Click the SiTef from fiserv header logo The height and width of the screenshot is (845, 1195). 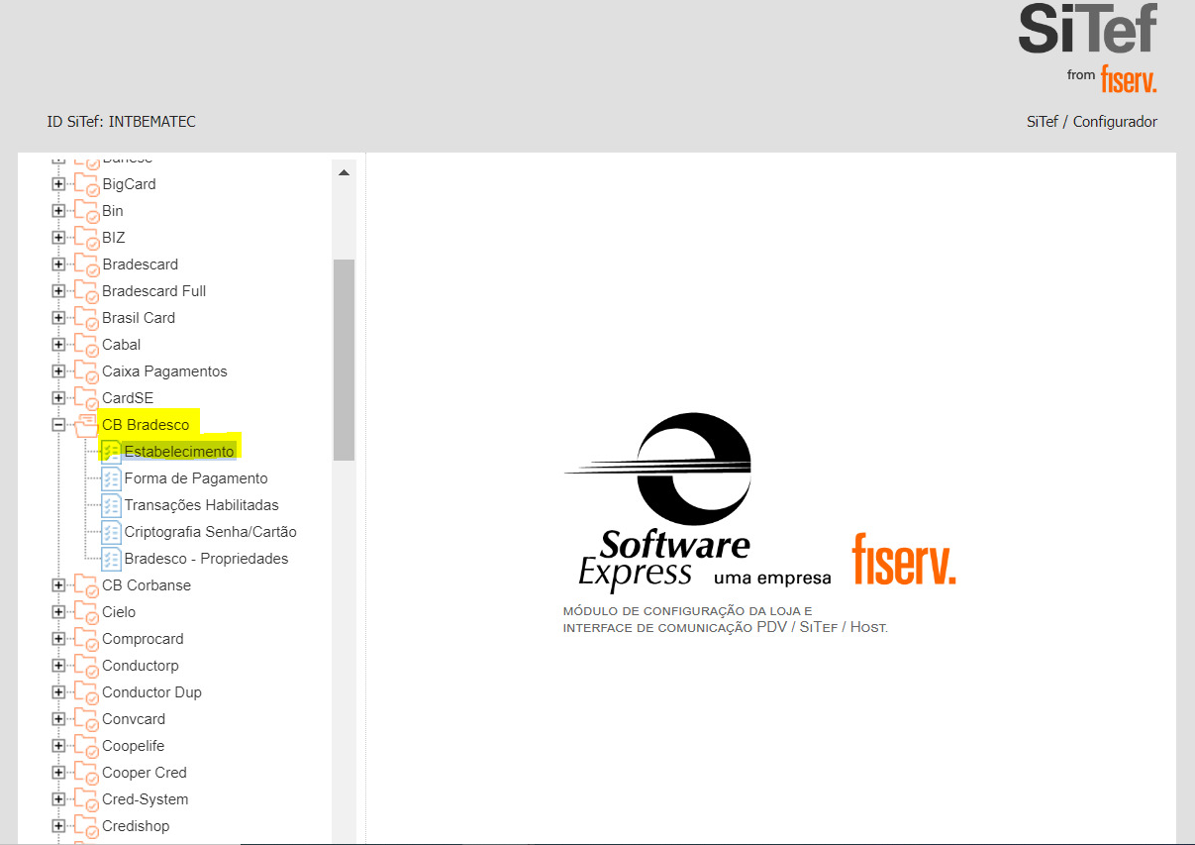pos(1088,49)
